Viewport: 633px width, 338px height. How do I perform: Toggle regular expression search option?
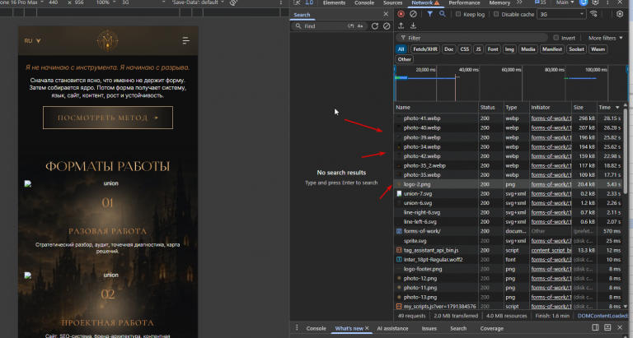351,26
